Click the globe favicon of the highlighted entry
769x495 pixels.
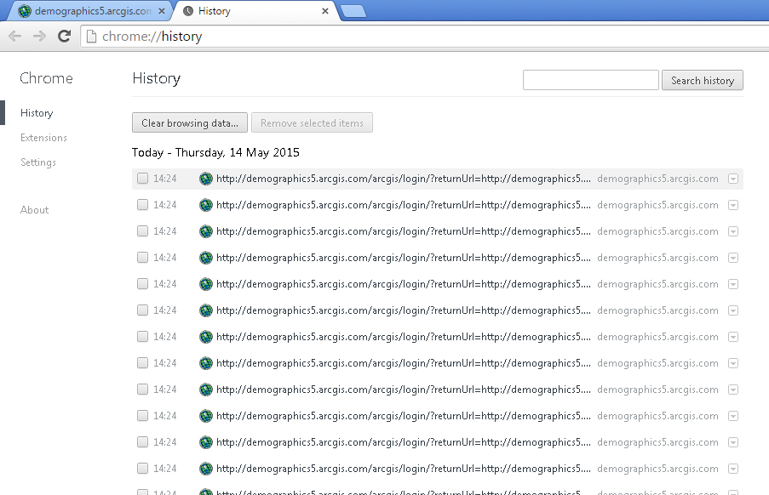[x=206, y=179]
